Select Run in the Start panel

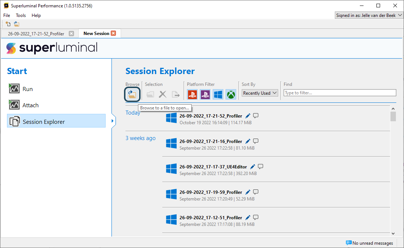pyautogui.click(x=28, y=89)
